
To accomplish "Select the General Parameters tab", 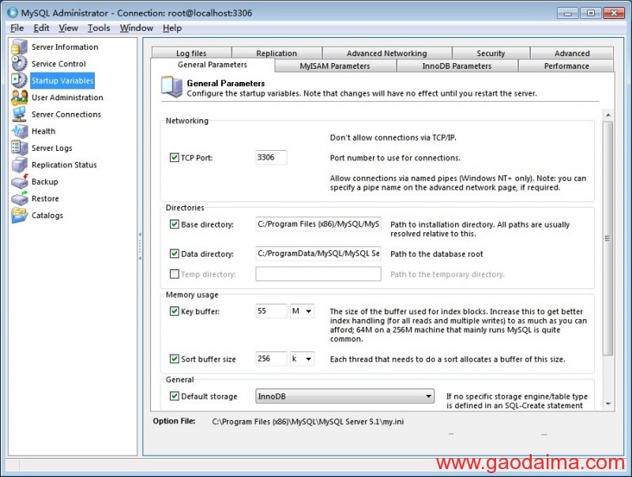I will point(213,65).
